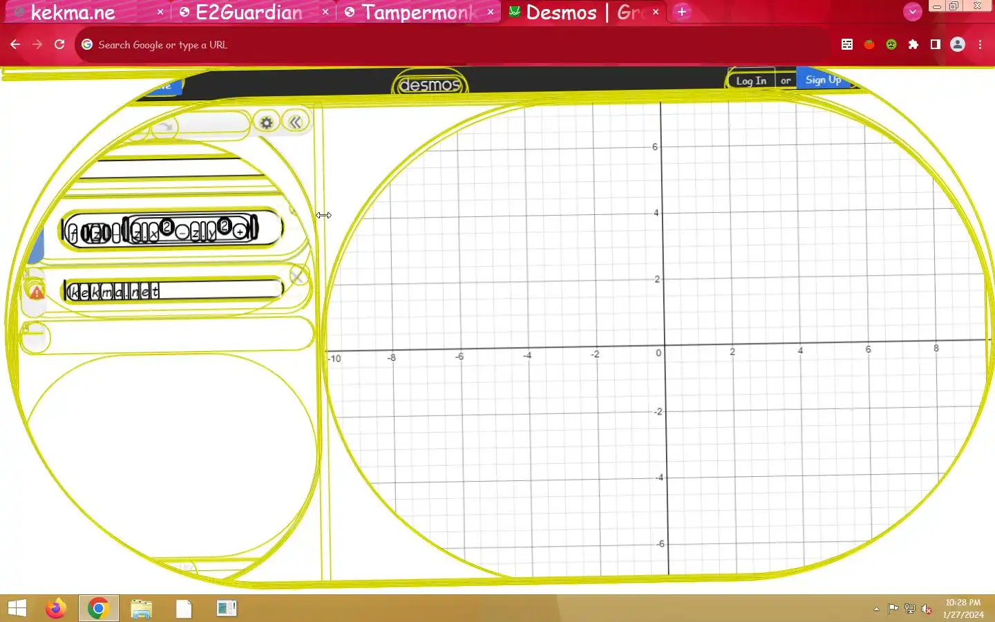Screen dimensions: 995x622
Task: Open the graph settings gear icon
Action: (x=266, y=123)
